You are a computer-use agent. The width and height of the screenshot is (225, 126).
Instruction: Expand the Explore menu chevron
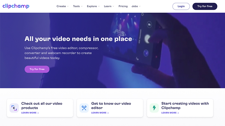[99, 6]
